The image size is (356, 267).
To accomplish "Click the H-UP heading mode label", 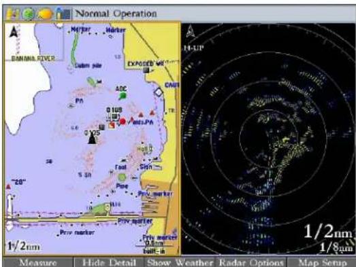I will coord(194,48).
